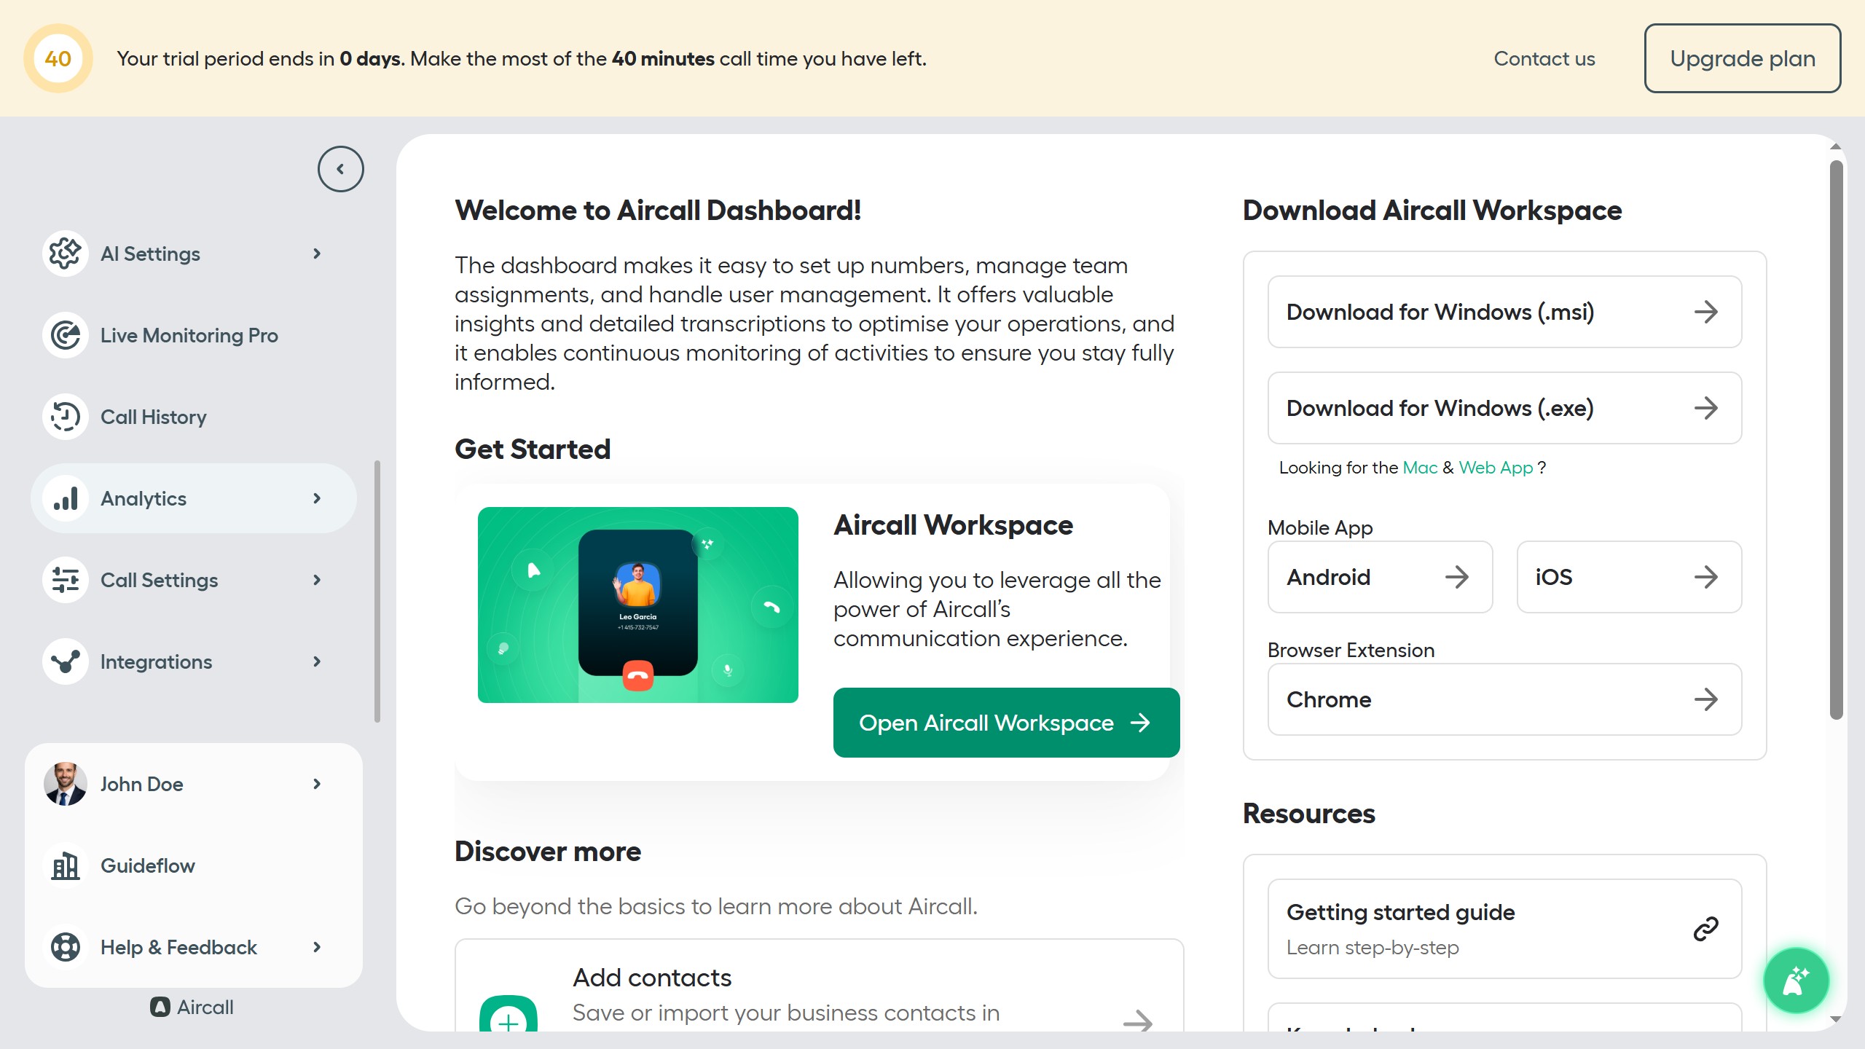Click the Analytics bar chart icon
This screenshot has width=1865, height=1049.
pos(66,498)
